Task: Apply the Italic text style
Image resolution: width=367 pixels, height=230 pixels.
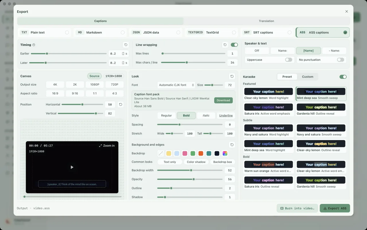Action: 206,115
